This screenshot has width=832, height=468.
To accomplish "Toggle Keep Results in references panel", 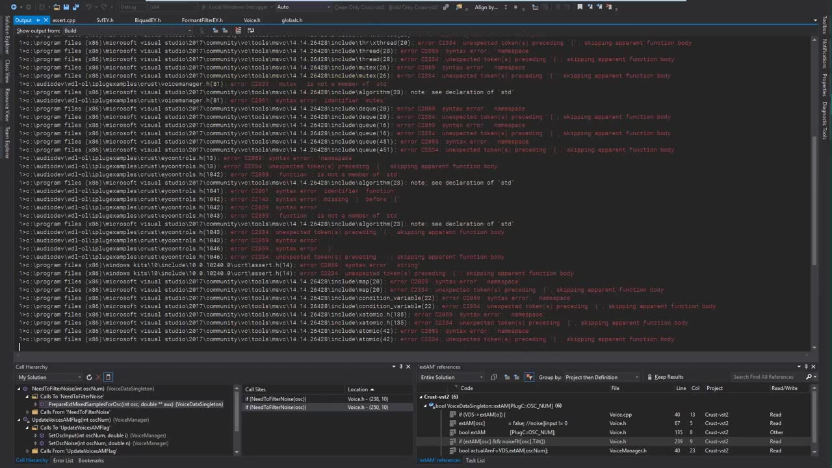I will click(x=664, y=377).
